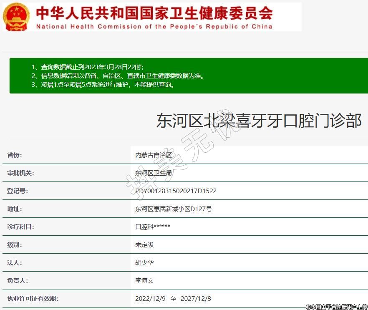The image size is (368, 310).
Task: Click the 中华人民共和国国家卫生健康委员会 header title
Action: pos(154,13)
